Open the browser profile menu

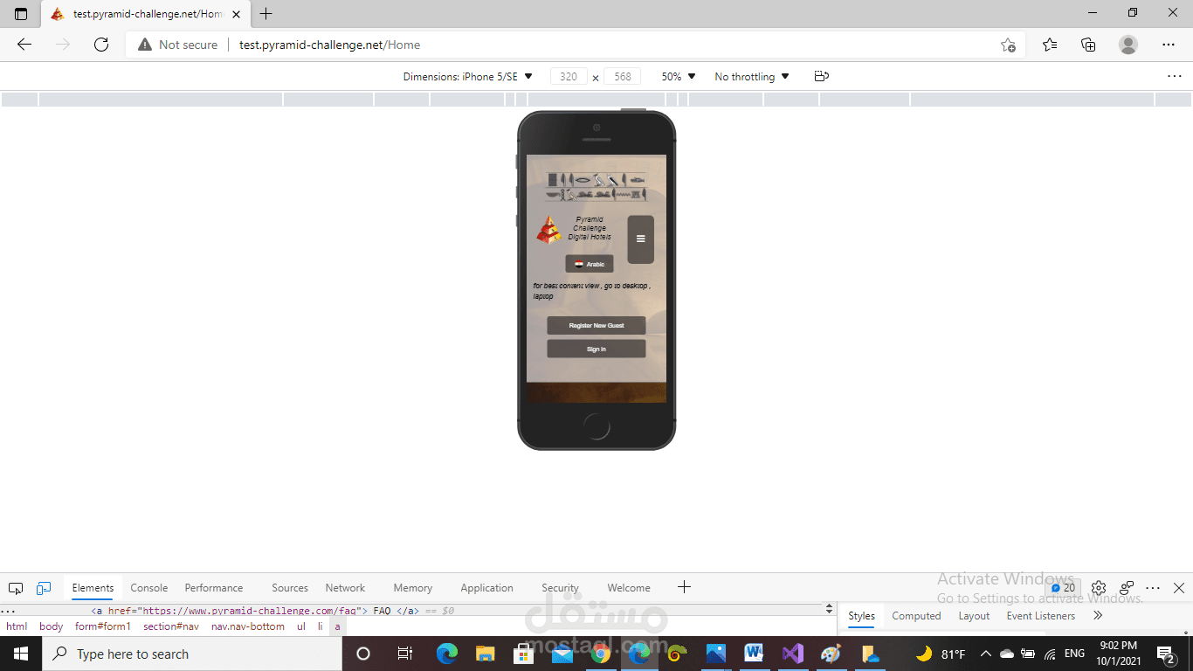pyautogui.click(x=1128, y=45)
